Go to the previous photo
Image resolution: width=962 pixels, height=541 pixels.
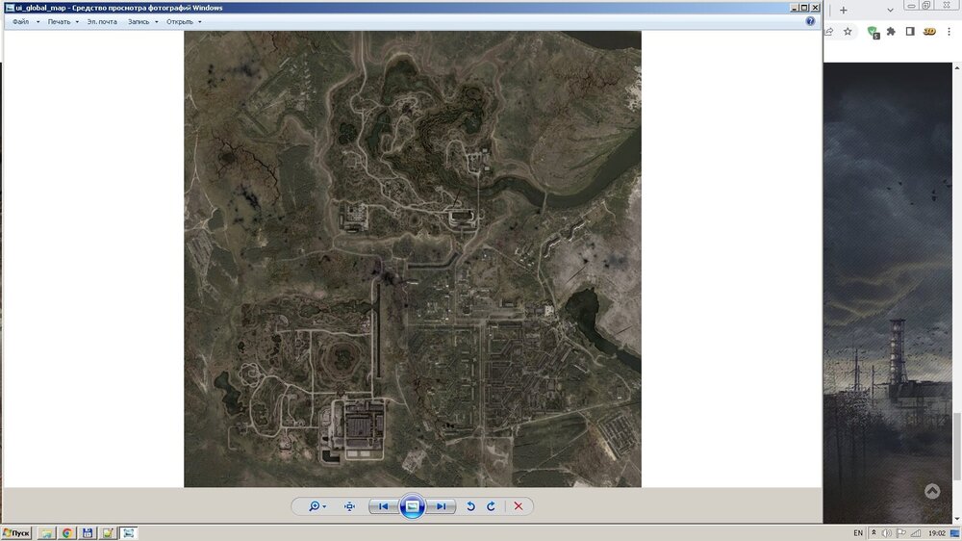coord(384,506)
